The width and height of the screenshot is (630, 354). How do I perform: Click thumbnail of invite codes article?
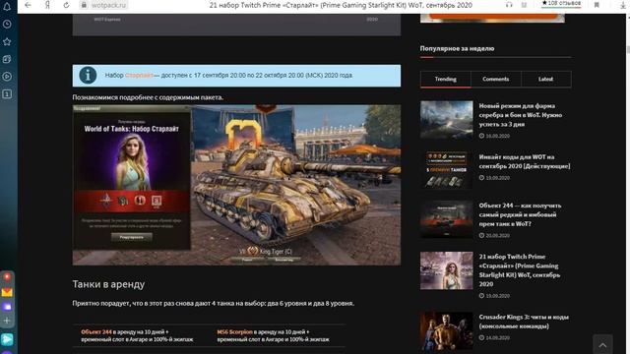446,169
